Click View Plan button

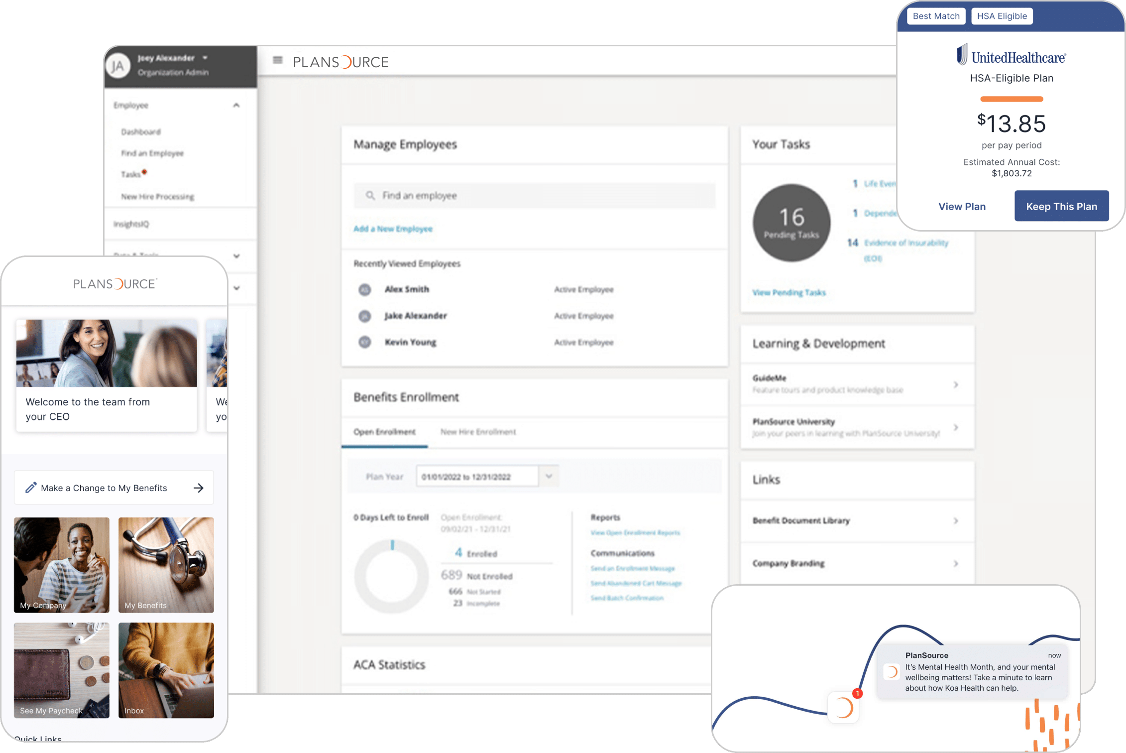click(962, 206)
